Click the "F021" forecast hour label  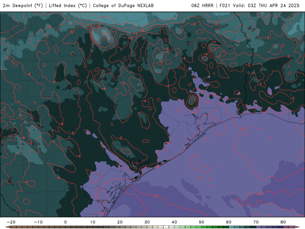click(225, 6)
